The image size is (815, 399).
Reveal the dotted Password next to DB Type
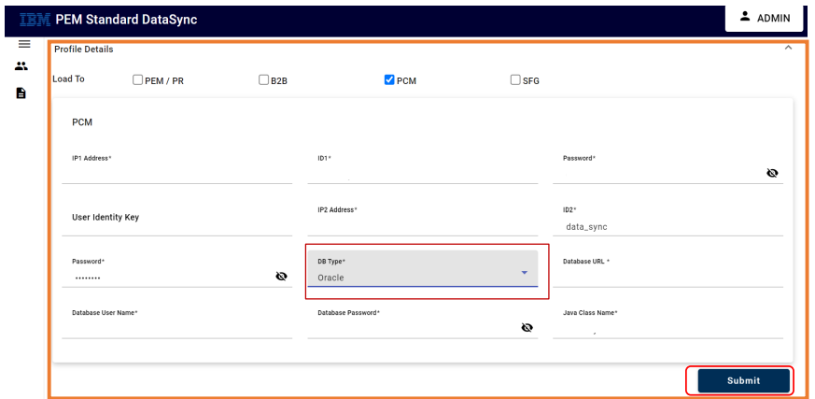coord(281,277)
